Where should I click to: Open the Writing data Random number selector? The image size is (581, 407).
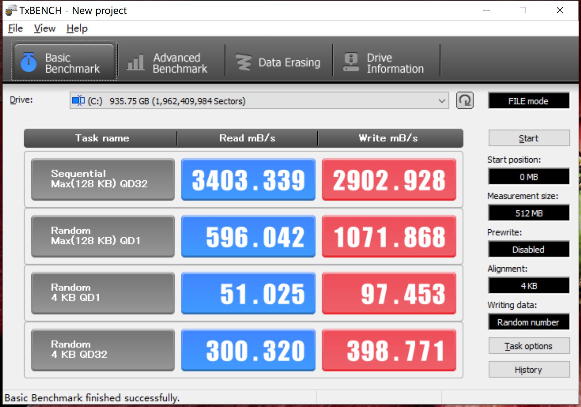click(529, 322)
